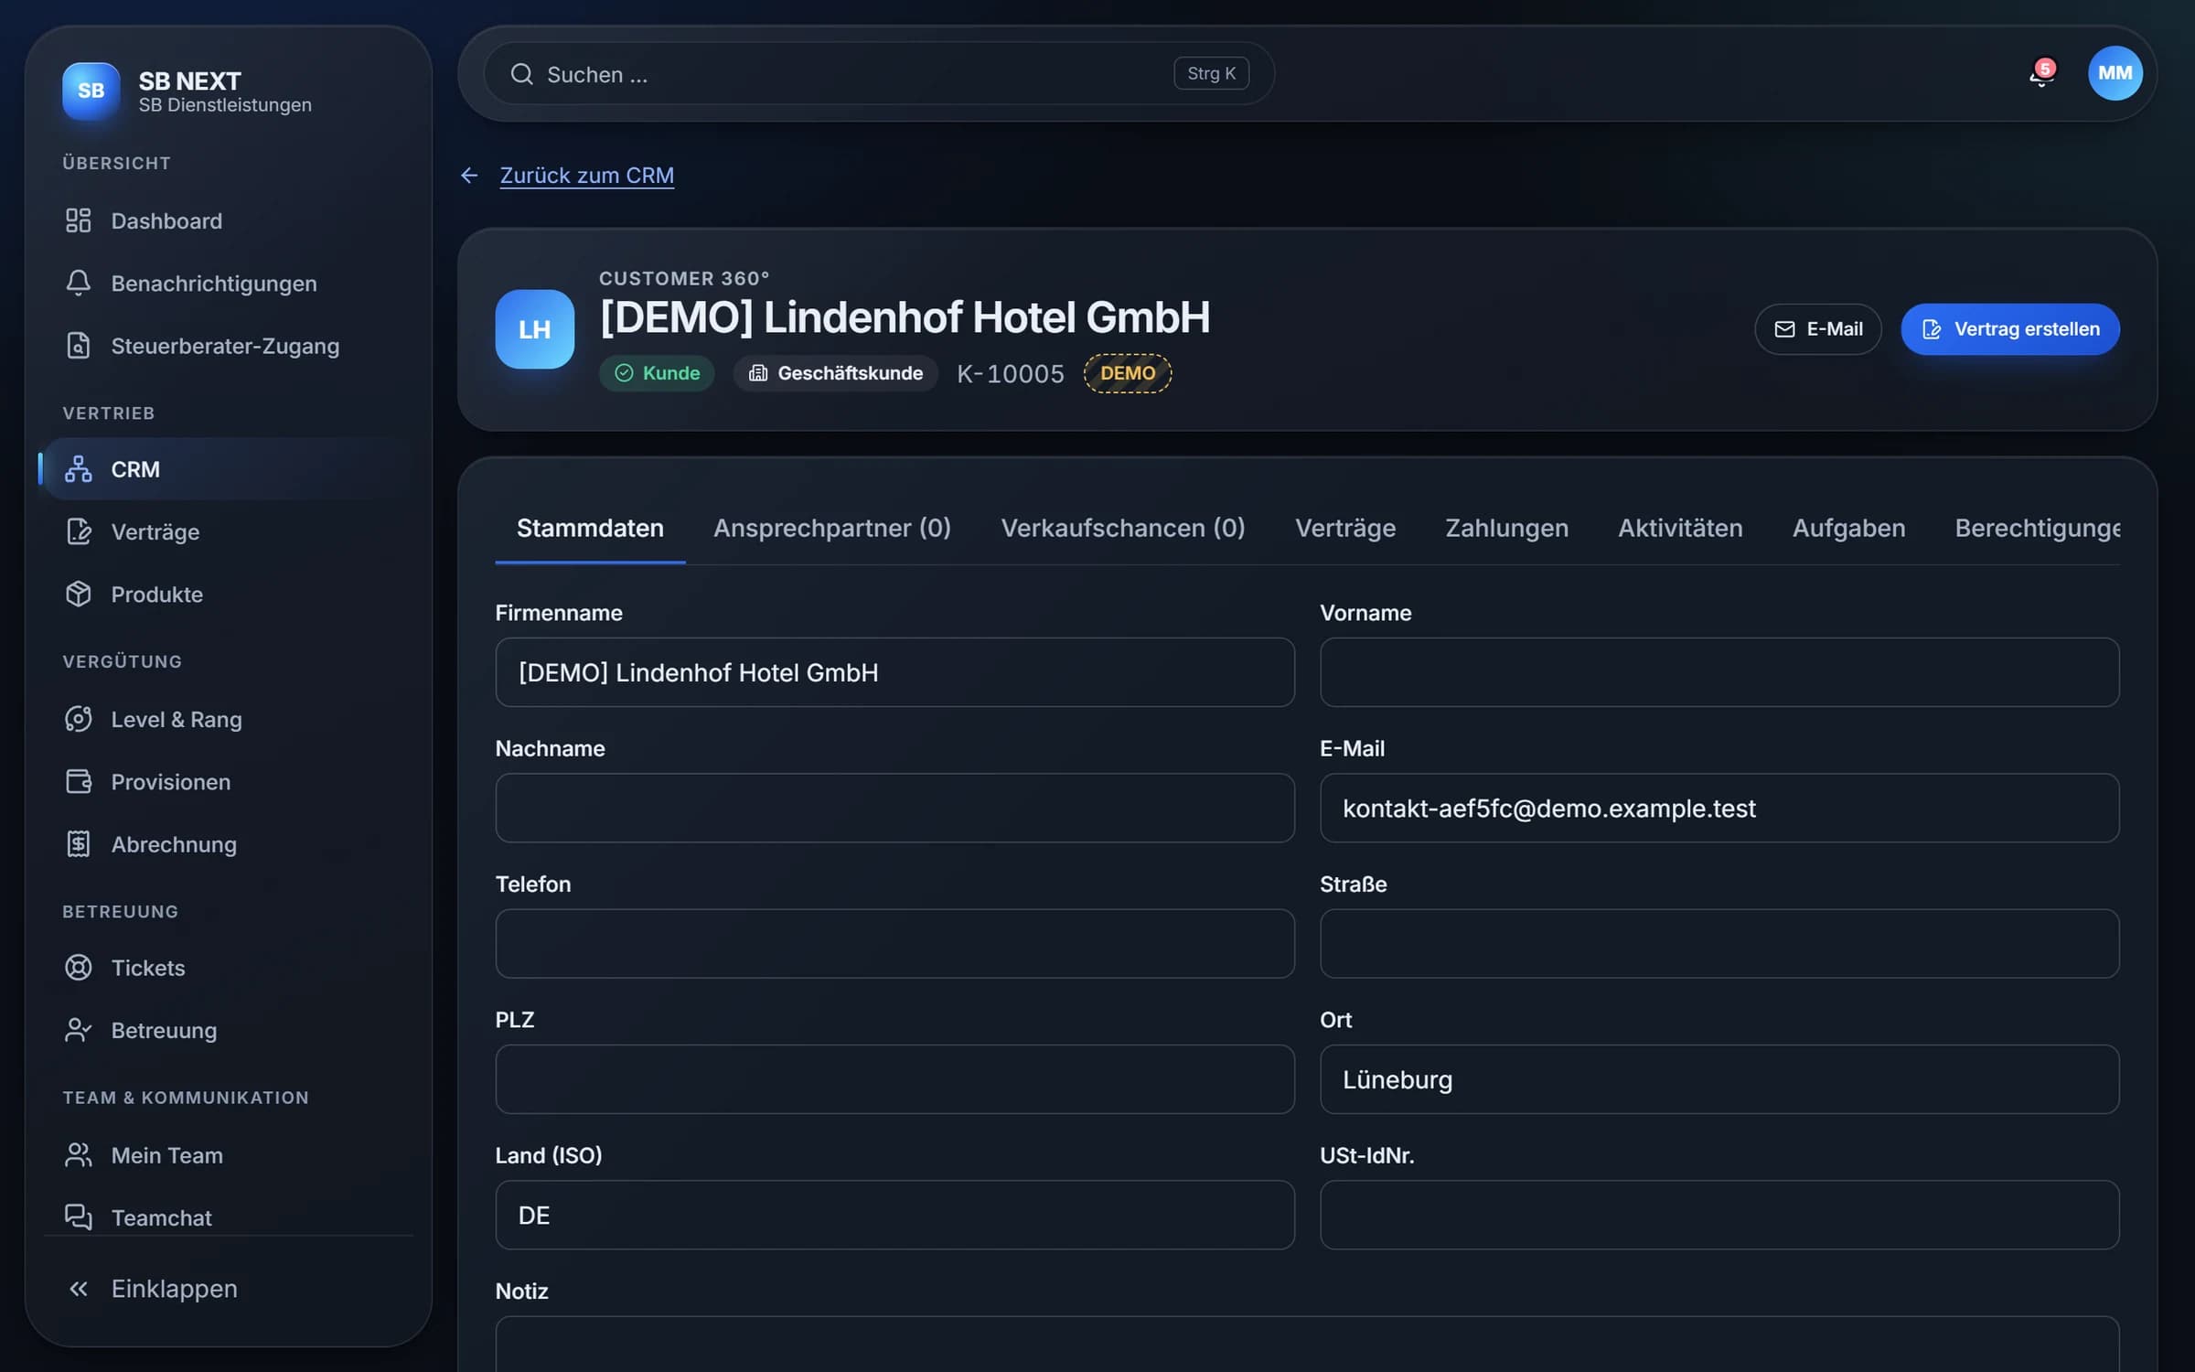Focus the USt-IdNr. input field
Viewport: 2195px width, 1372px height.
click(x=1719, y=1215)
